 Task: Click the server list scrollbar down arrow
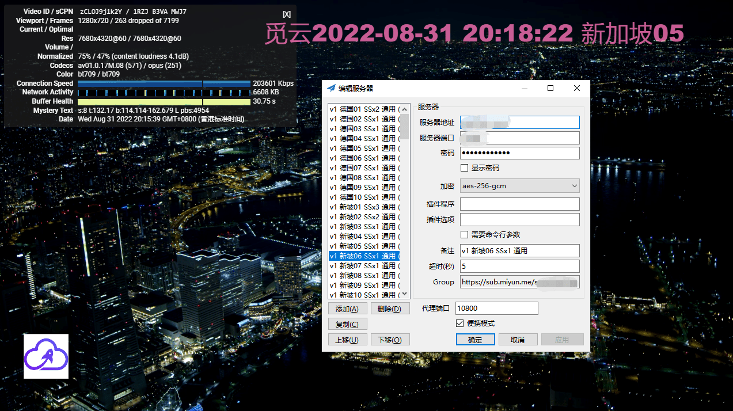[x=404, y=293]
